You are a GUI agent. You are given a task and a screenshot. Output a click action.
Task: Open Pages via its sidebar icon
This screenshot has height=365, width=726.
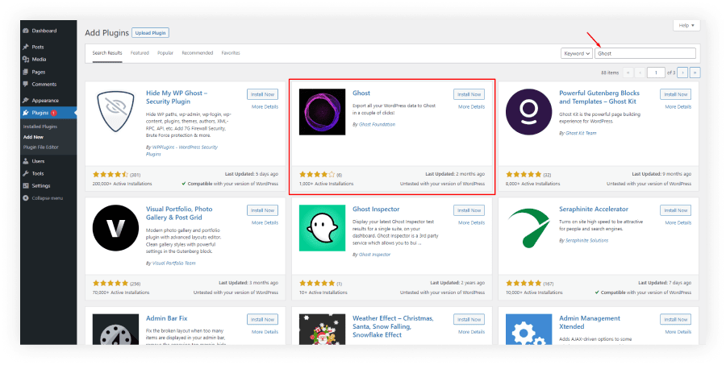click(26, 72)
